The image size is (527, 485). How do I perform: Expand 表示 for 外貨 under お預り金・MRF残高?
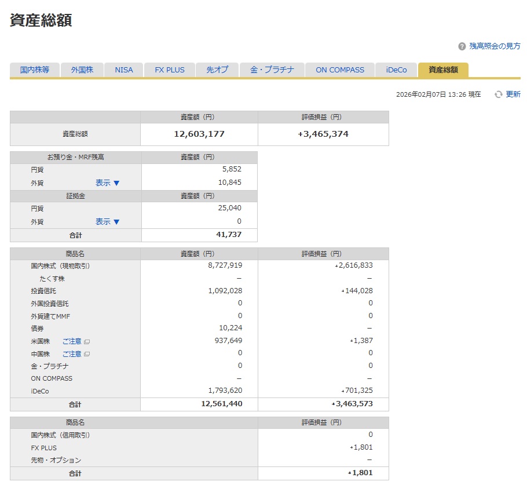pos(107,183)
